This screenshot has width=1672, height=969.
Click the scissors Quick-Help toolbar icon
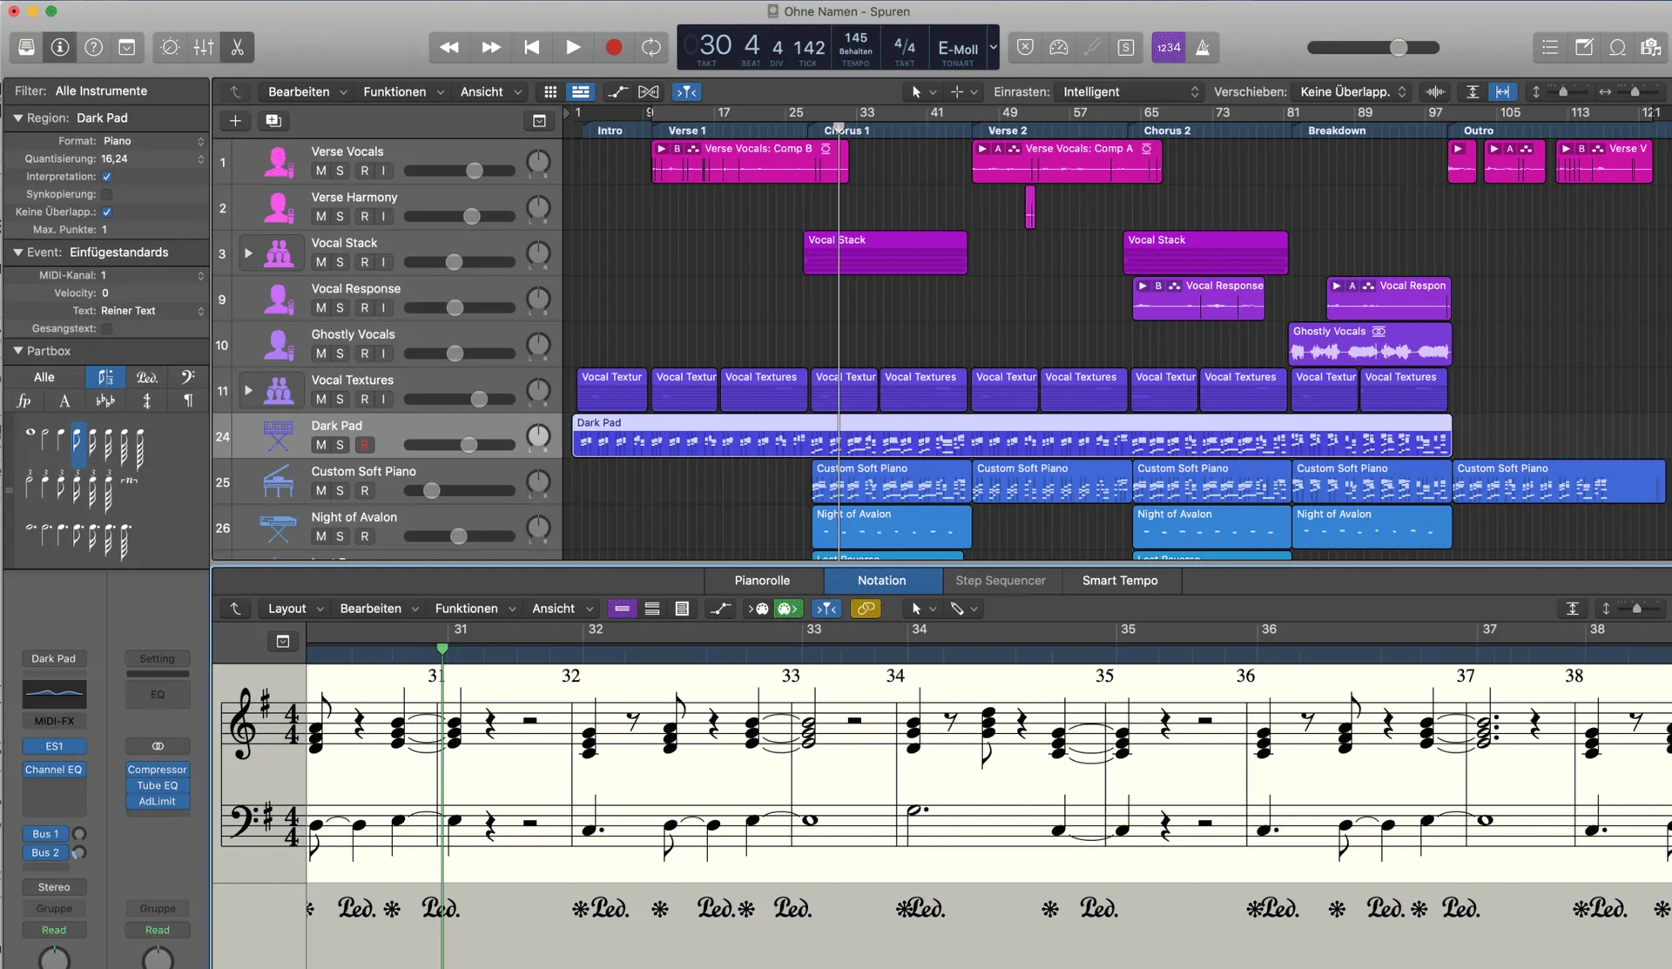click(238, 47)
